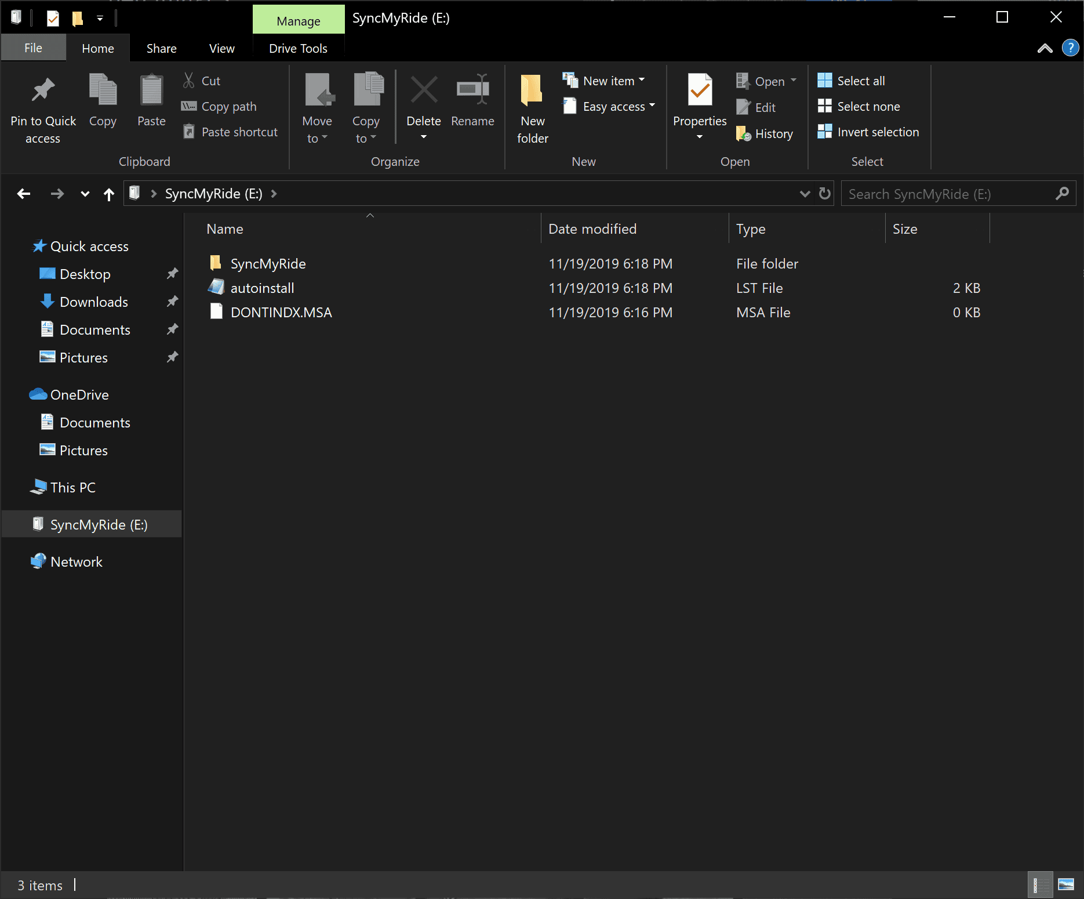
Task: Click the New folder icon in ribbon
Action: [x=532, y=91]
